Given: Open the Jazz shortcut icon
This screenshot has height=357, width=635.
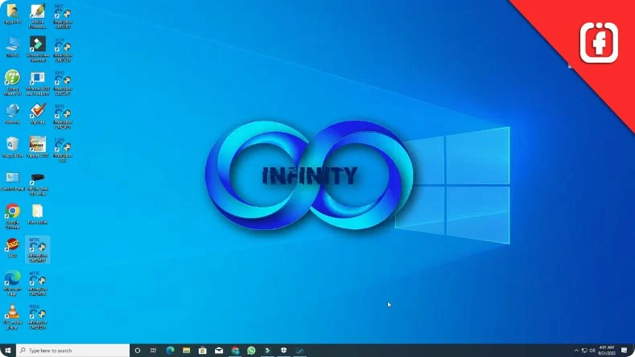Looking at the screenshot, I should [13, 248].
